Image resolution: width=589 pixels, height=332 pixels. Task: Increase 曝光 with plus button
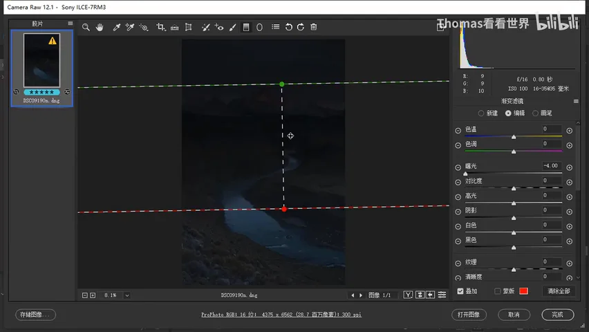pos(570,167)
